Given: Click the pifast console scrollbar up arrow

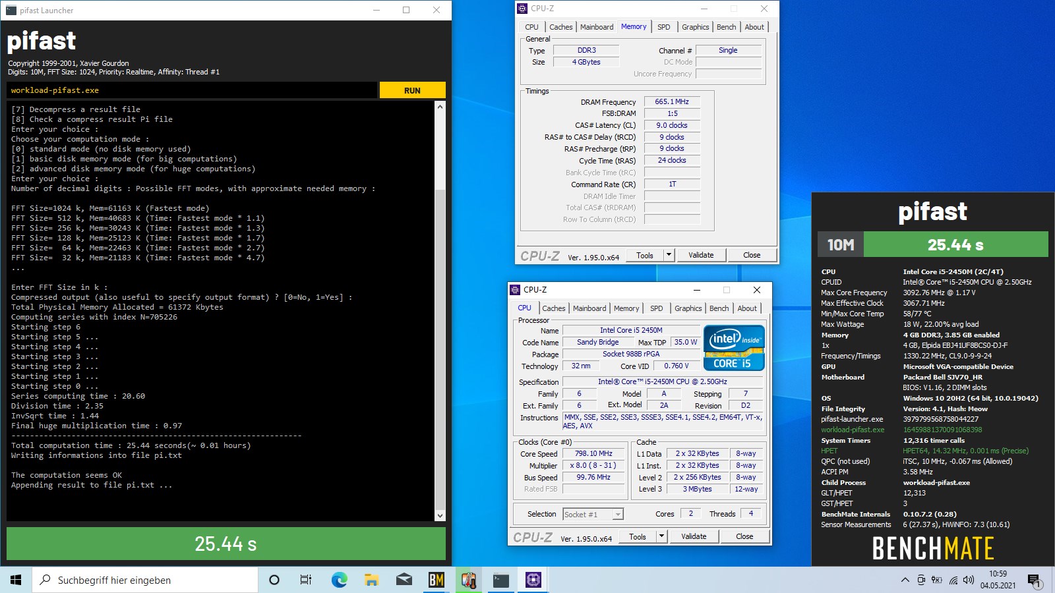Looking at the screenshot, I should (440, 106).
